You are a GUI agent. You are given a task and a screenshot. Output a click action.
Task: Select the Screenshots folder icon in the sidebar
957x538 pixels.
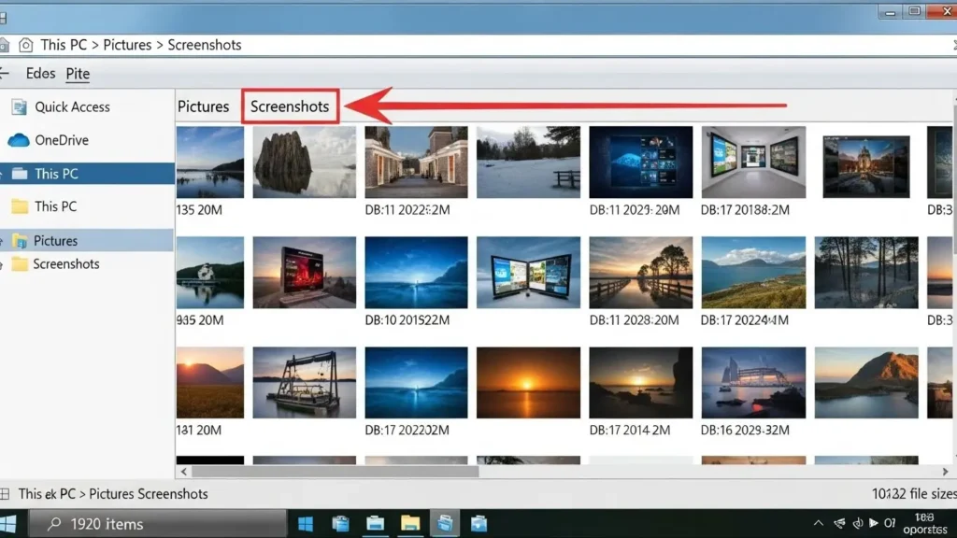21,263
